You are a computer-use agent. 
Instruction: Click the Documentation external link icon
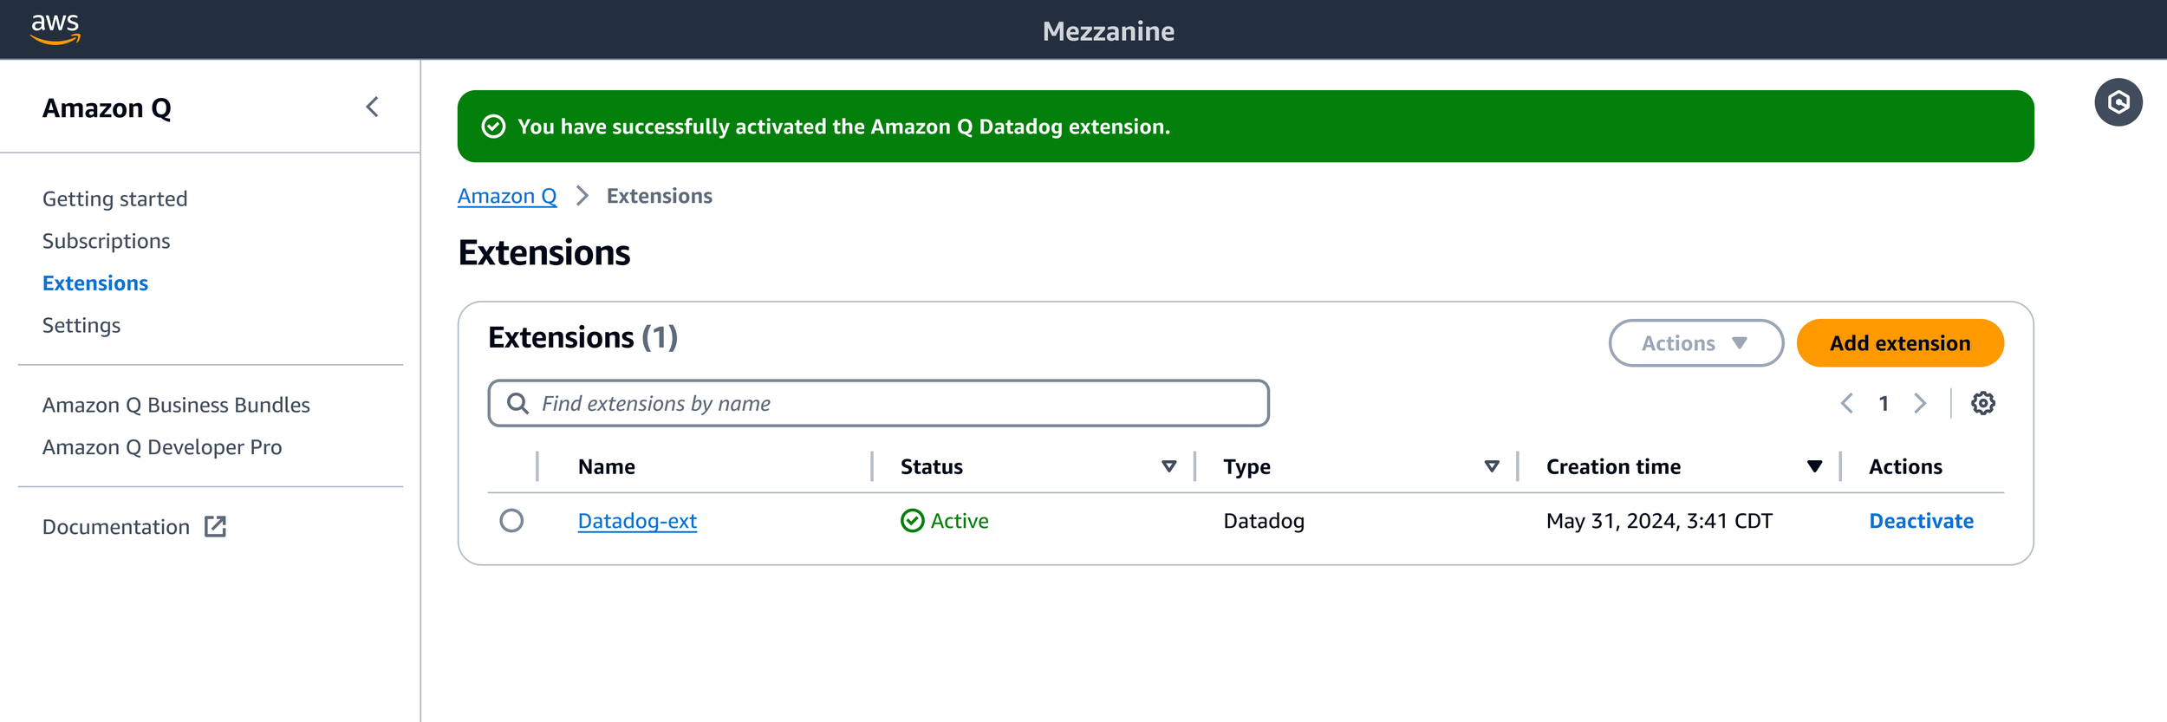click(x=215, y=526)
